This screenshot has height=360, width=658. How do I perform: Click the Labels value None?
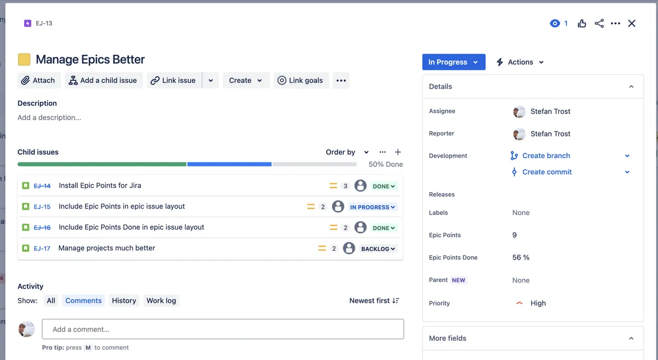pyautogui.click(x=521, y=212)
